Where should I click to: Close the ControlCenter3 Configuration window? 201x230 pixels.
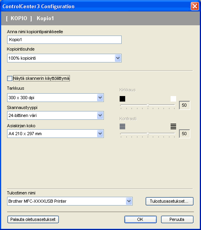[x=195, y=6]
